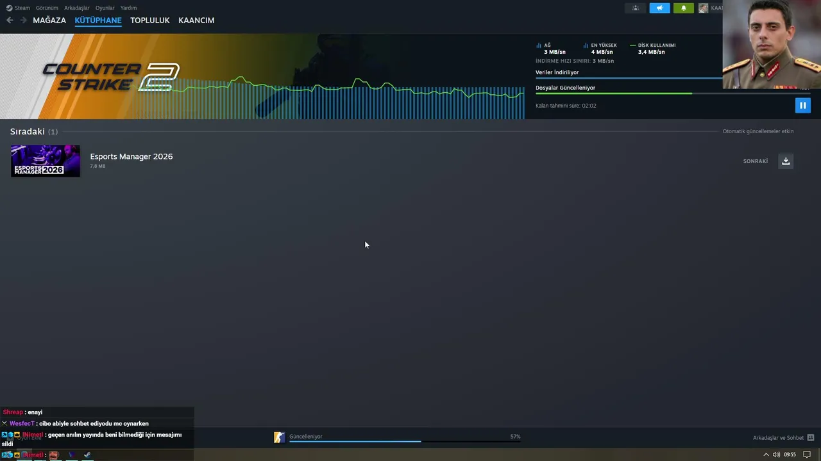The height and width of the screenshot is (461, 821).
Task: Click the EN YÜKSEK peak speed icon
Action: pyautogui.click(x=586, y=45)
